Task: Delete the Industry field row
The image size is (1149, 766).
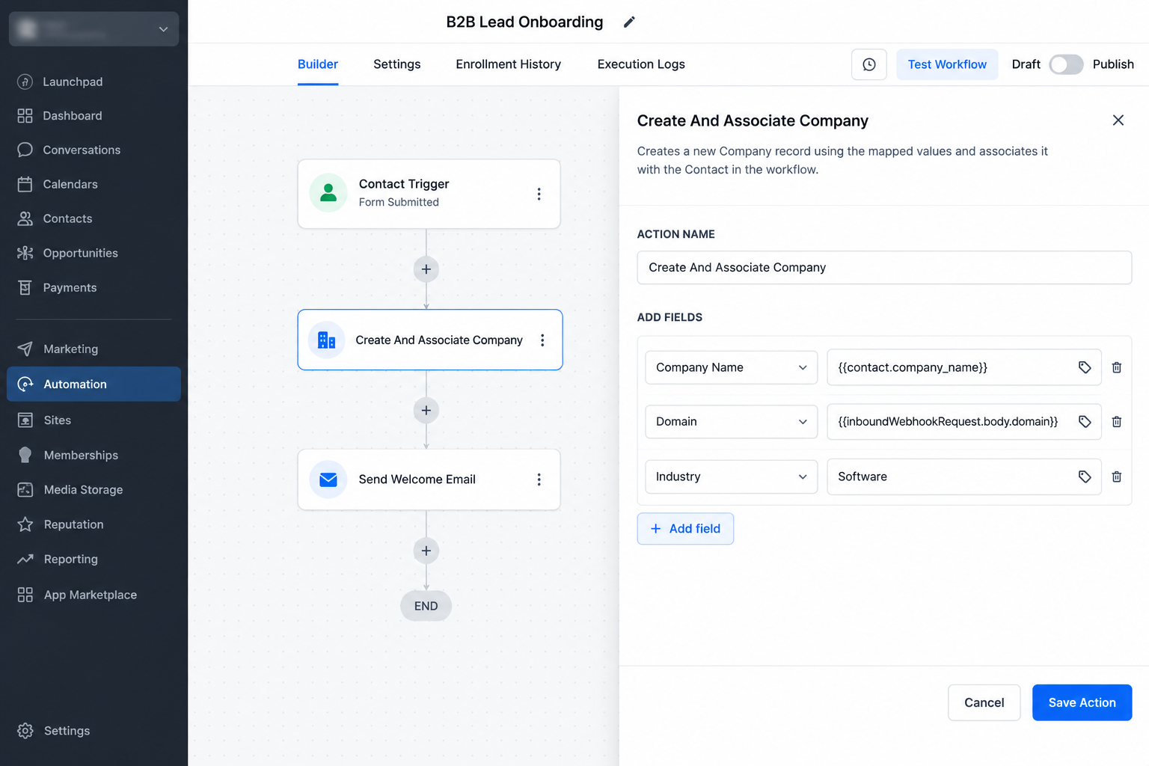Action: pos(1117,477)
